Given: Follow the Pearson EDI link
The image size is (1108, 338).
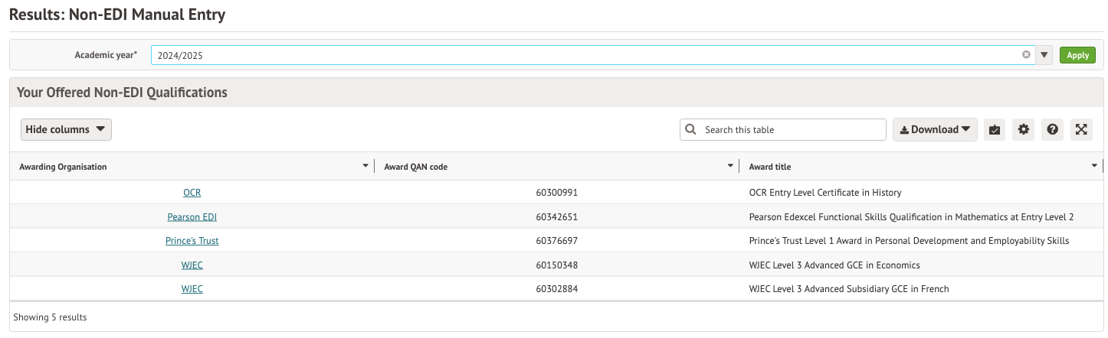Looking at the screenshot, I should [x=192, y=217].
